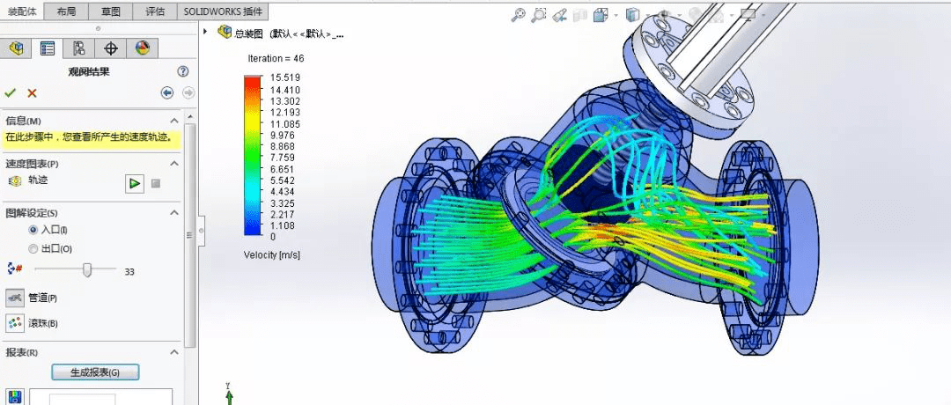Expand the 总装图 assembly tree node
The height and width of the screenshot is (405, 951).
tap(206, 33)
